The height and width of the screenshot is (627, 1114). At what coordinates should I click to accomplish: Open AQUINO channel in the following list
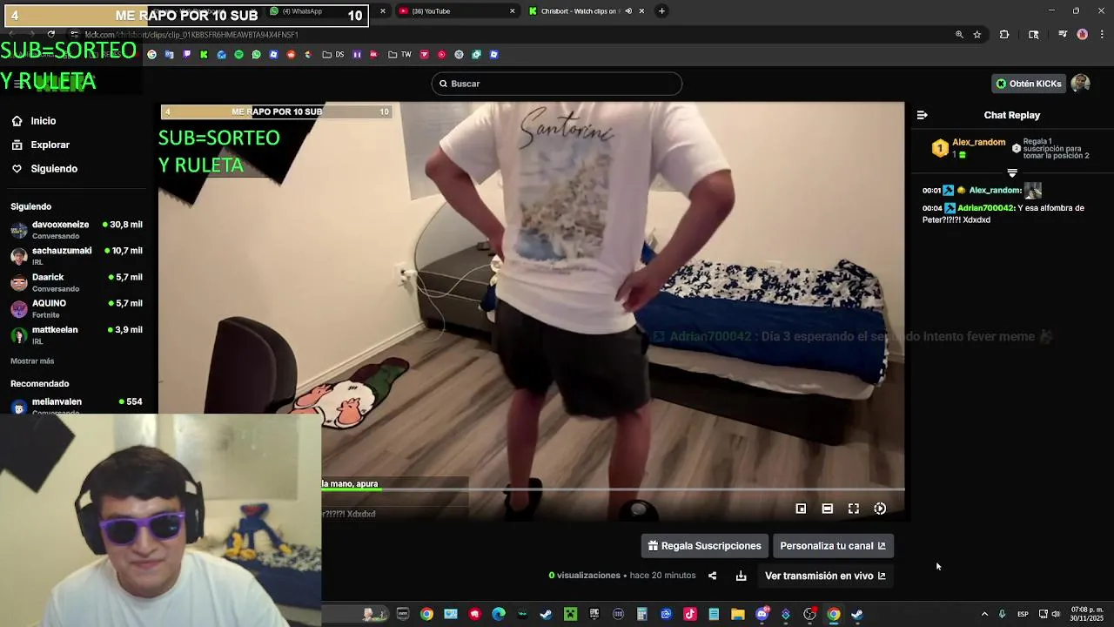pyautogui.click(x=77, y=308)
